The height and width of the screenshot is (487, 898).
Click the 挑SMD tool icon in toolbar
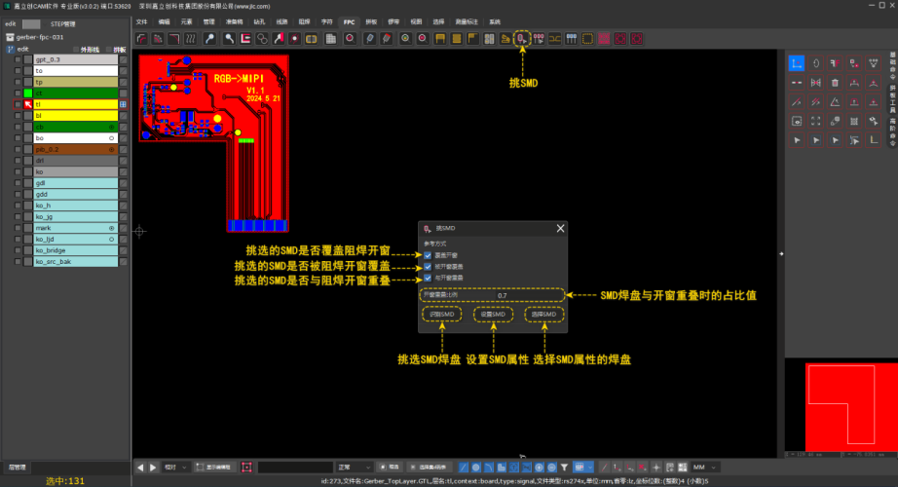pos(522,39)
